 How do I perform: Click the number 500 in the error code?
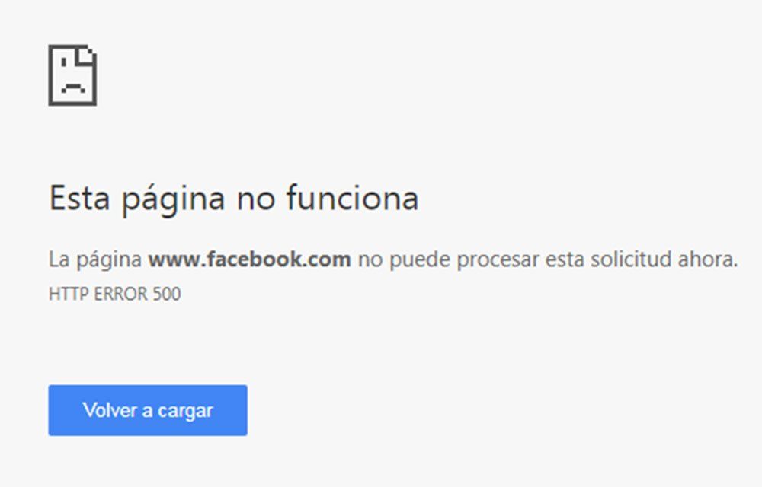coord(167,294)
